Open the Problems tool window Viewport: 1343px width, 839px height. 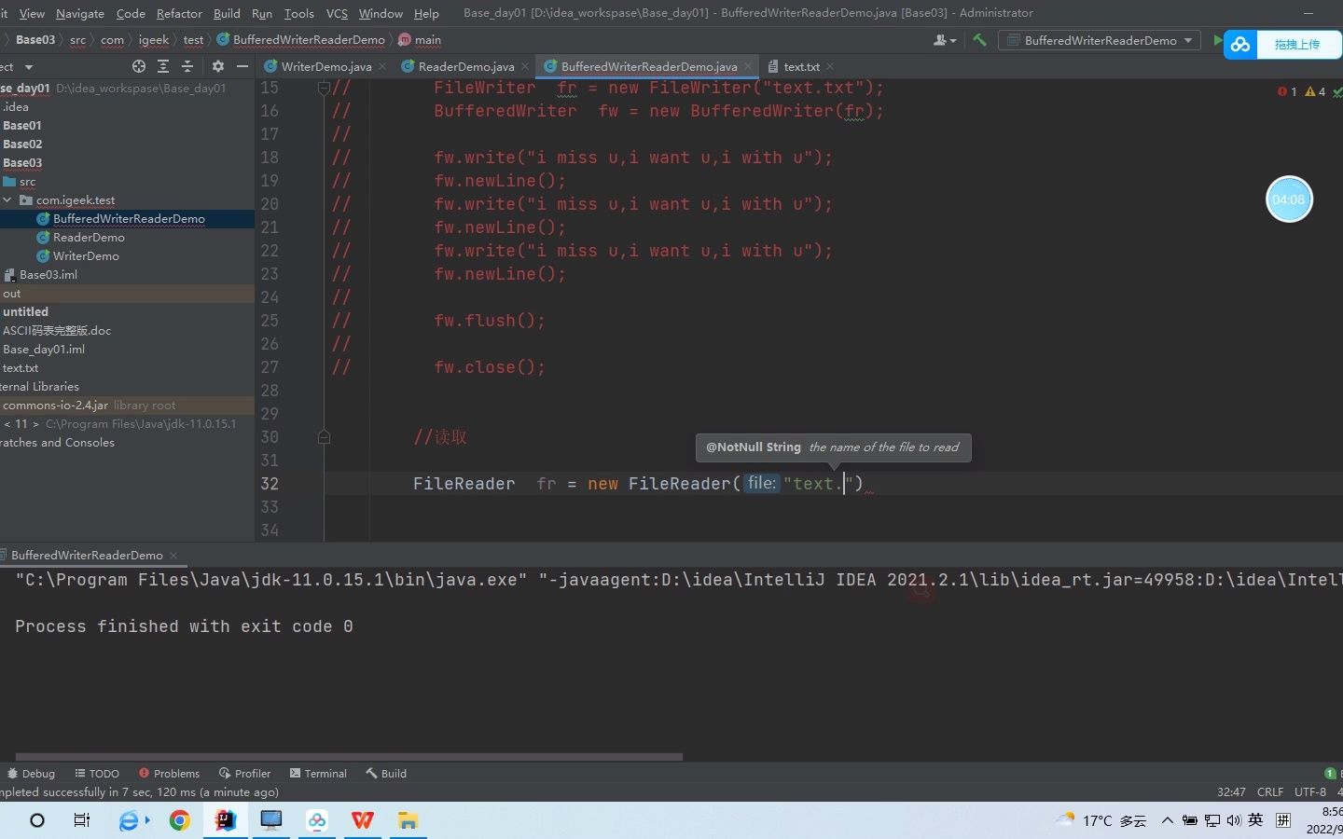coord(169,774)
